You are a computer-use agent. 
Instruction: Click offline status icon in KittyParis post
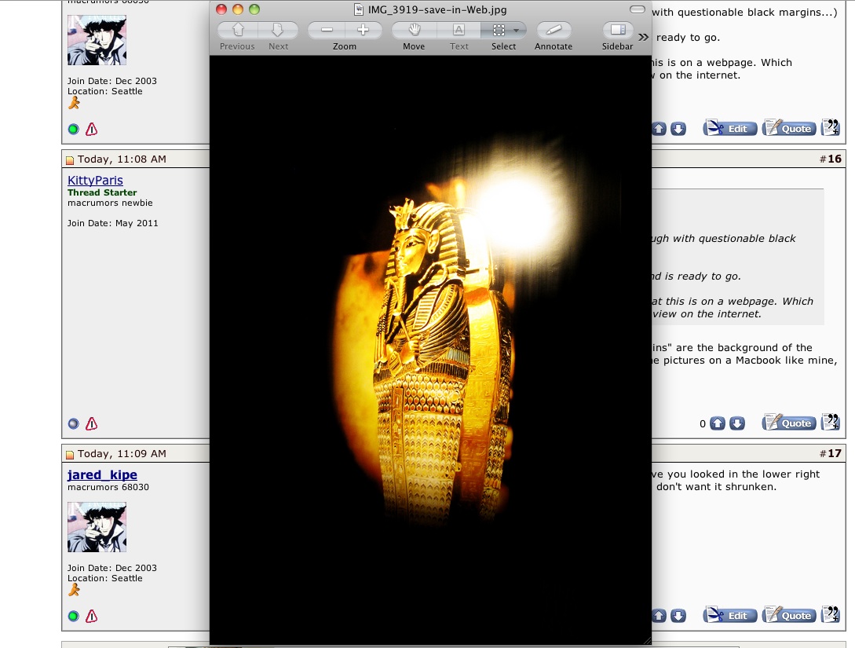[74, 424]
